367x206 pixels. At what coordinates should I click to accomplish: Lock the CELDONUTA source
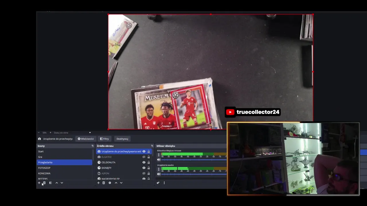(149, 162)
